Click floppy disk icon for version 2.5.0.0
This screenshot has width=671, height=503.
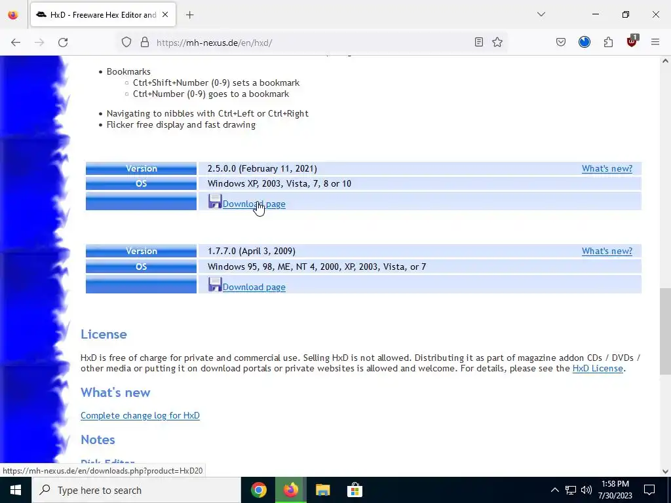click(x=215, y=201)
